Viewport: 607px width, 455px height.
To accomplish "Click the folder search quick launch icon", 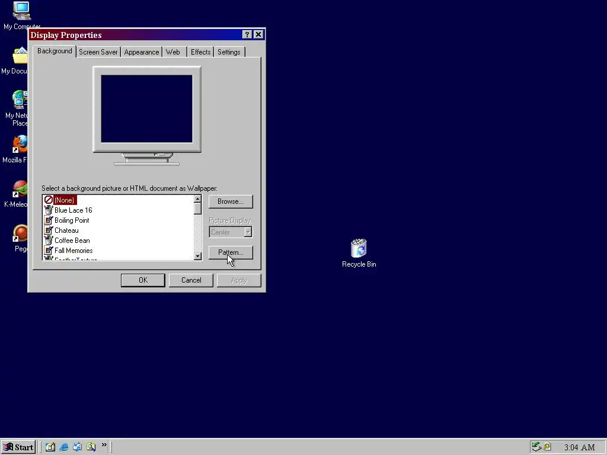I will tap(91, 447).
